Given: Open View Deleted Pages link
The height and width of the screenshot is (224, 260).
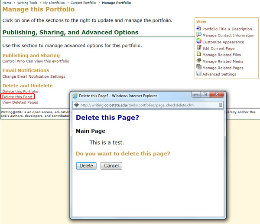Looking at the screenshot, I should (20, 102).
